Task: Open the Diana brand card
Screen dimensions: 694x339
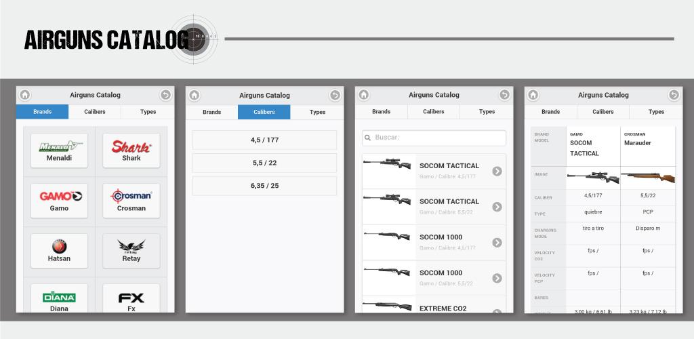Action: coord(60,298)
